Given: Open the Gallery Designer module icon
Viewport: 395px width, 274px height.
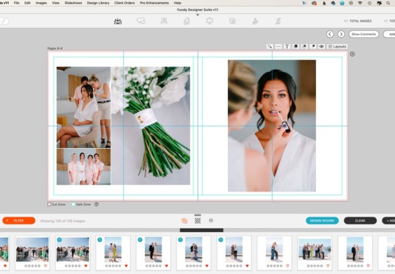Looking at the screenshot, I should tap(164, 21).
